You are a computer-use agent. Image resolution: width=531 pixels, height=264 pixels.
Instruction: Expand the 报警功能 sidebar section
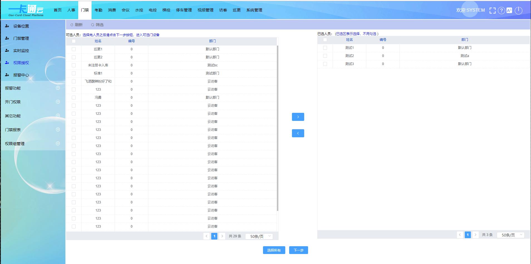(x=58, y=88)
